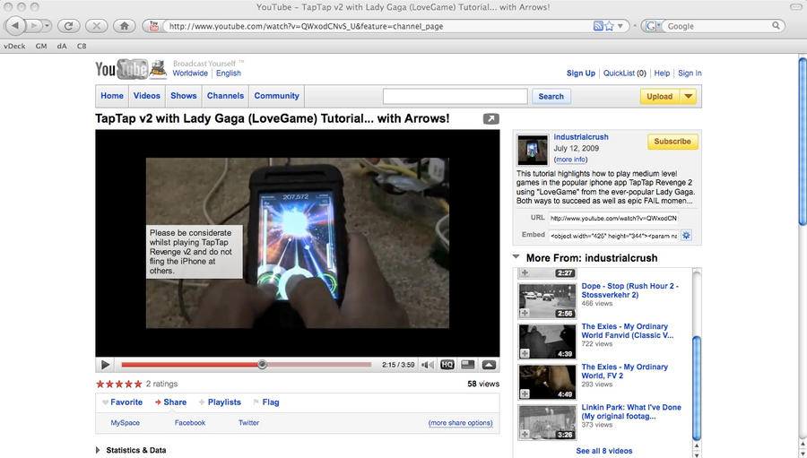
Task: Select the Embed code field
Action: pos(613,236)
